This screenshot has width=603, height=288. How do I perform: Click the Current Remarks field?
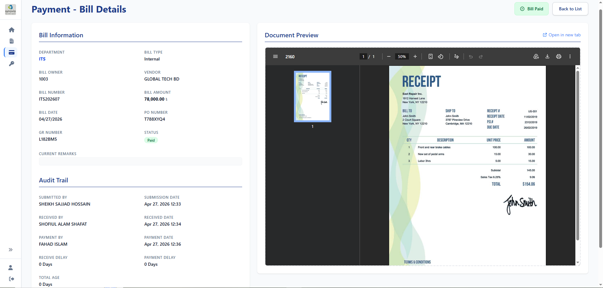[x=140, y=161]
